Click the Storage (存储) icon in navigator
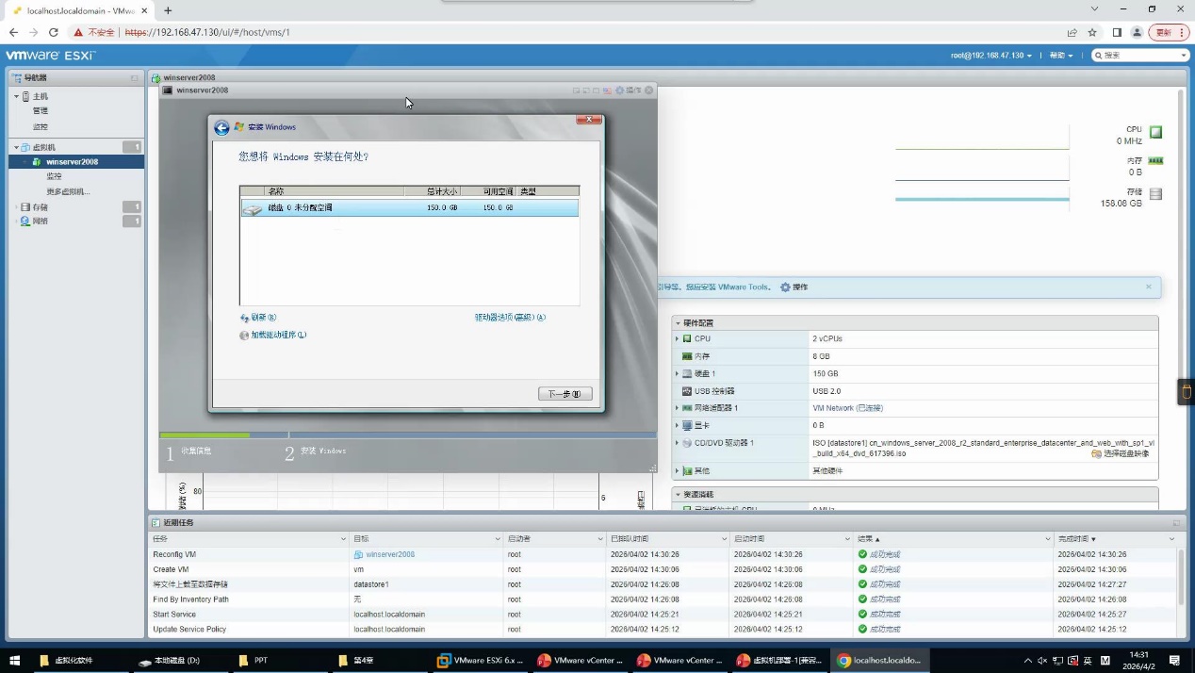 click(26, 206)
